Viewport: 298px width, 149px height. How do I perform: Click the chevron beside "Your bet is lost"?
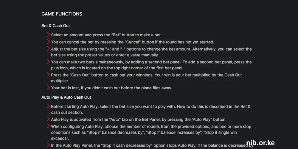(48, 87)
